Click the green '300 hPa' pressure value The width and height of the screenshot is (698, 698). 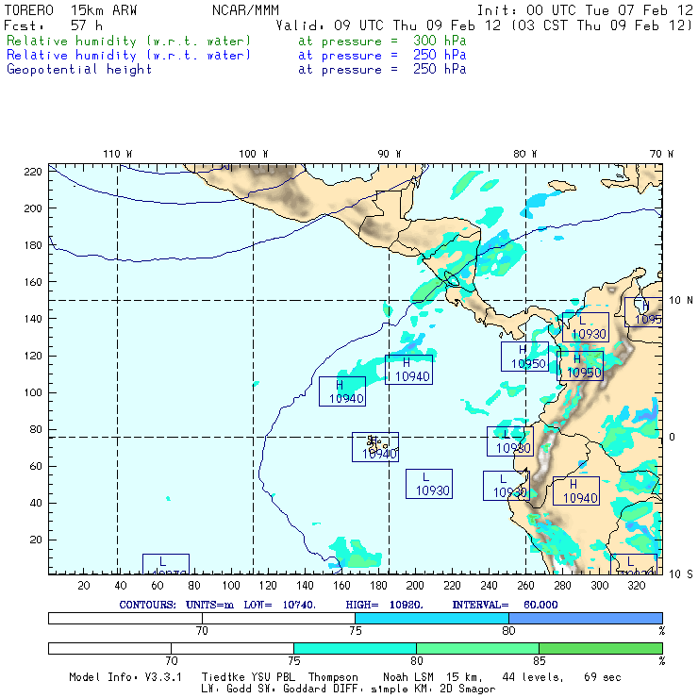440,41
